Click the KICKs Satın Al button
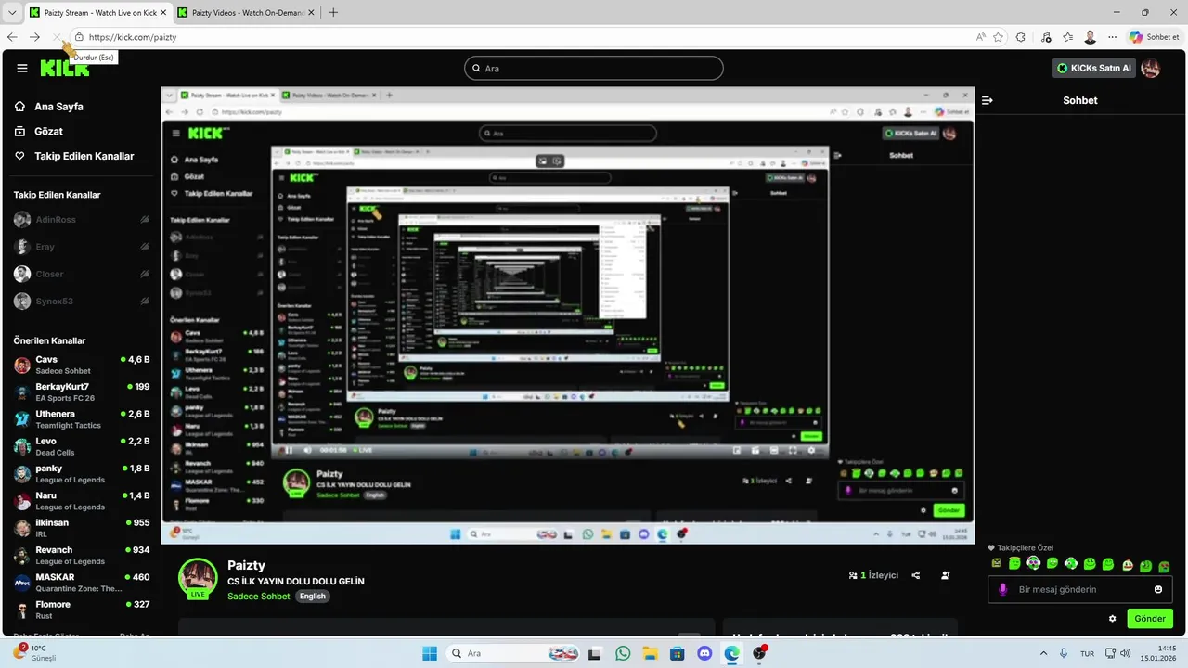 tap(1094, 68)
